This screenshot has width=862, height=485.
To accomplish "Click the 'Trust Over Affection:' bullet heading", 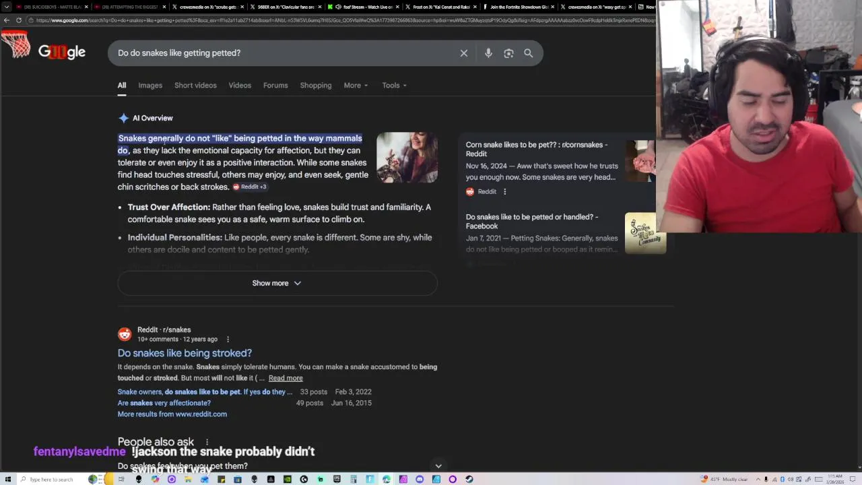I will [x=169, y=207].
